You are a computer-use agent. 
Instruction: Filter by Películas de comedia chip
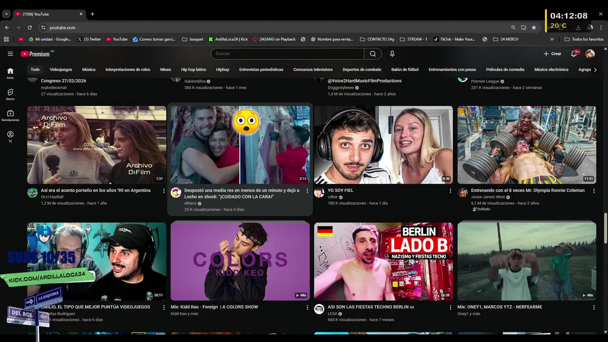(505, 69)
